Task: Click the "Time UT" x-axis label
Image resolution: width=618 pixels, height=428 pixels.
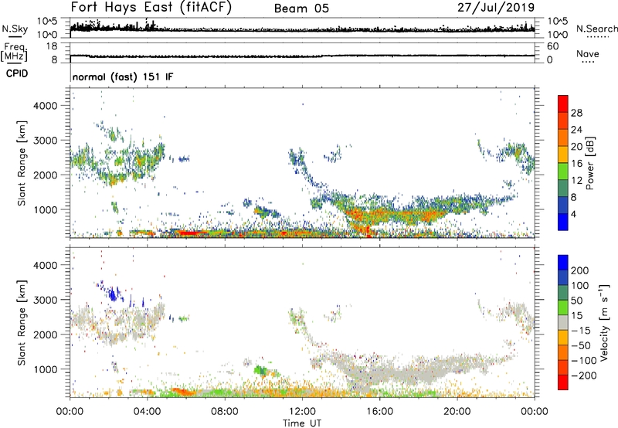Action: click(302, 423)
